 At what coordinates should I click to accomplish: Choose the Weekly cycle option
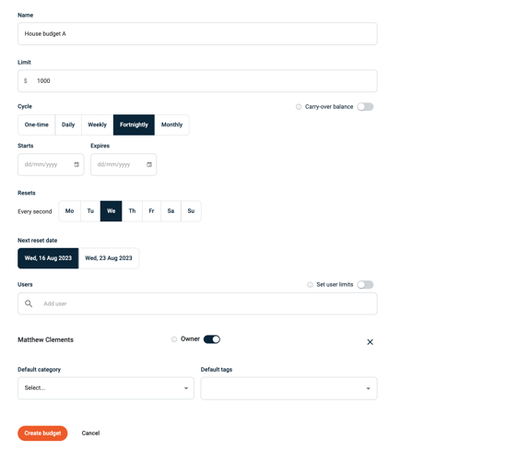tap(98, 125)
